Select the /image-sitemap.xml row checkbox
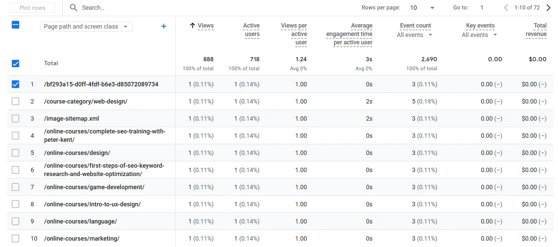Screen dimensions: 558x247 [x=15, y=119]
